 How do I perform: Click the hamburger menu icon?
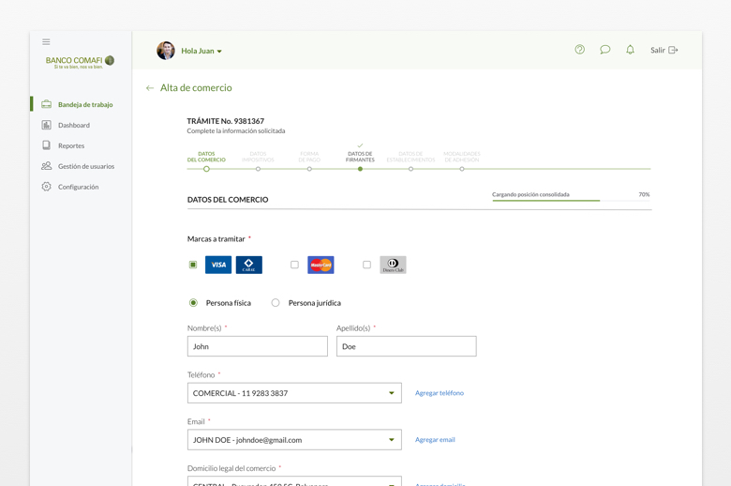pos(46,42)
